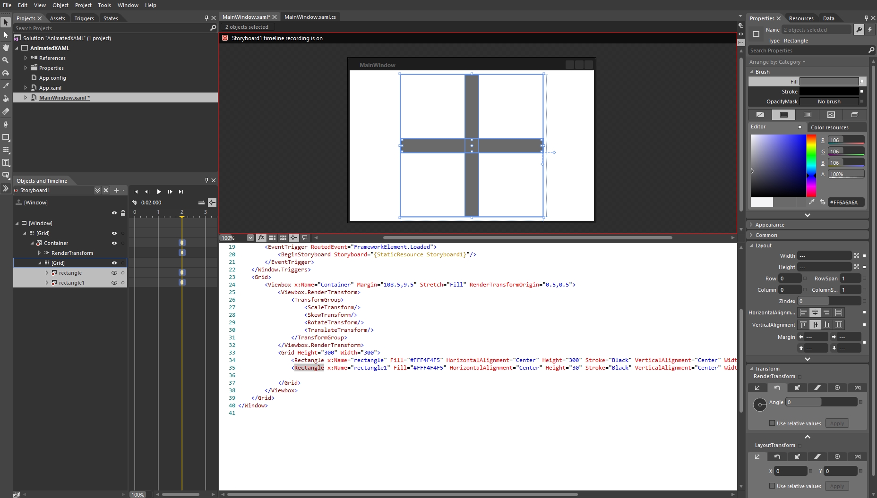Select the Rectangle shape tool
877x498 pixels.
[6, 137]
